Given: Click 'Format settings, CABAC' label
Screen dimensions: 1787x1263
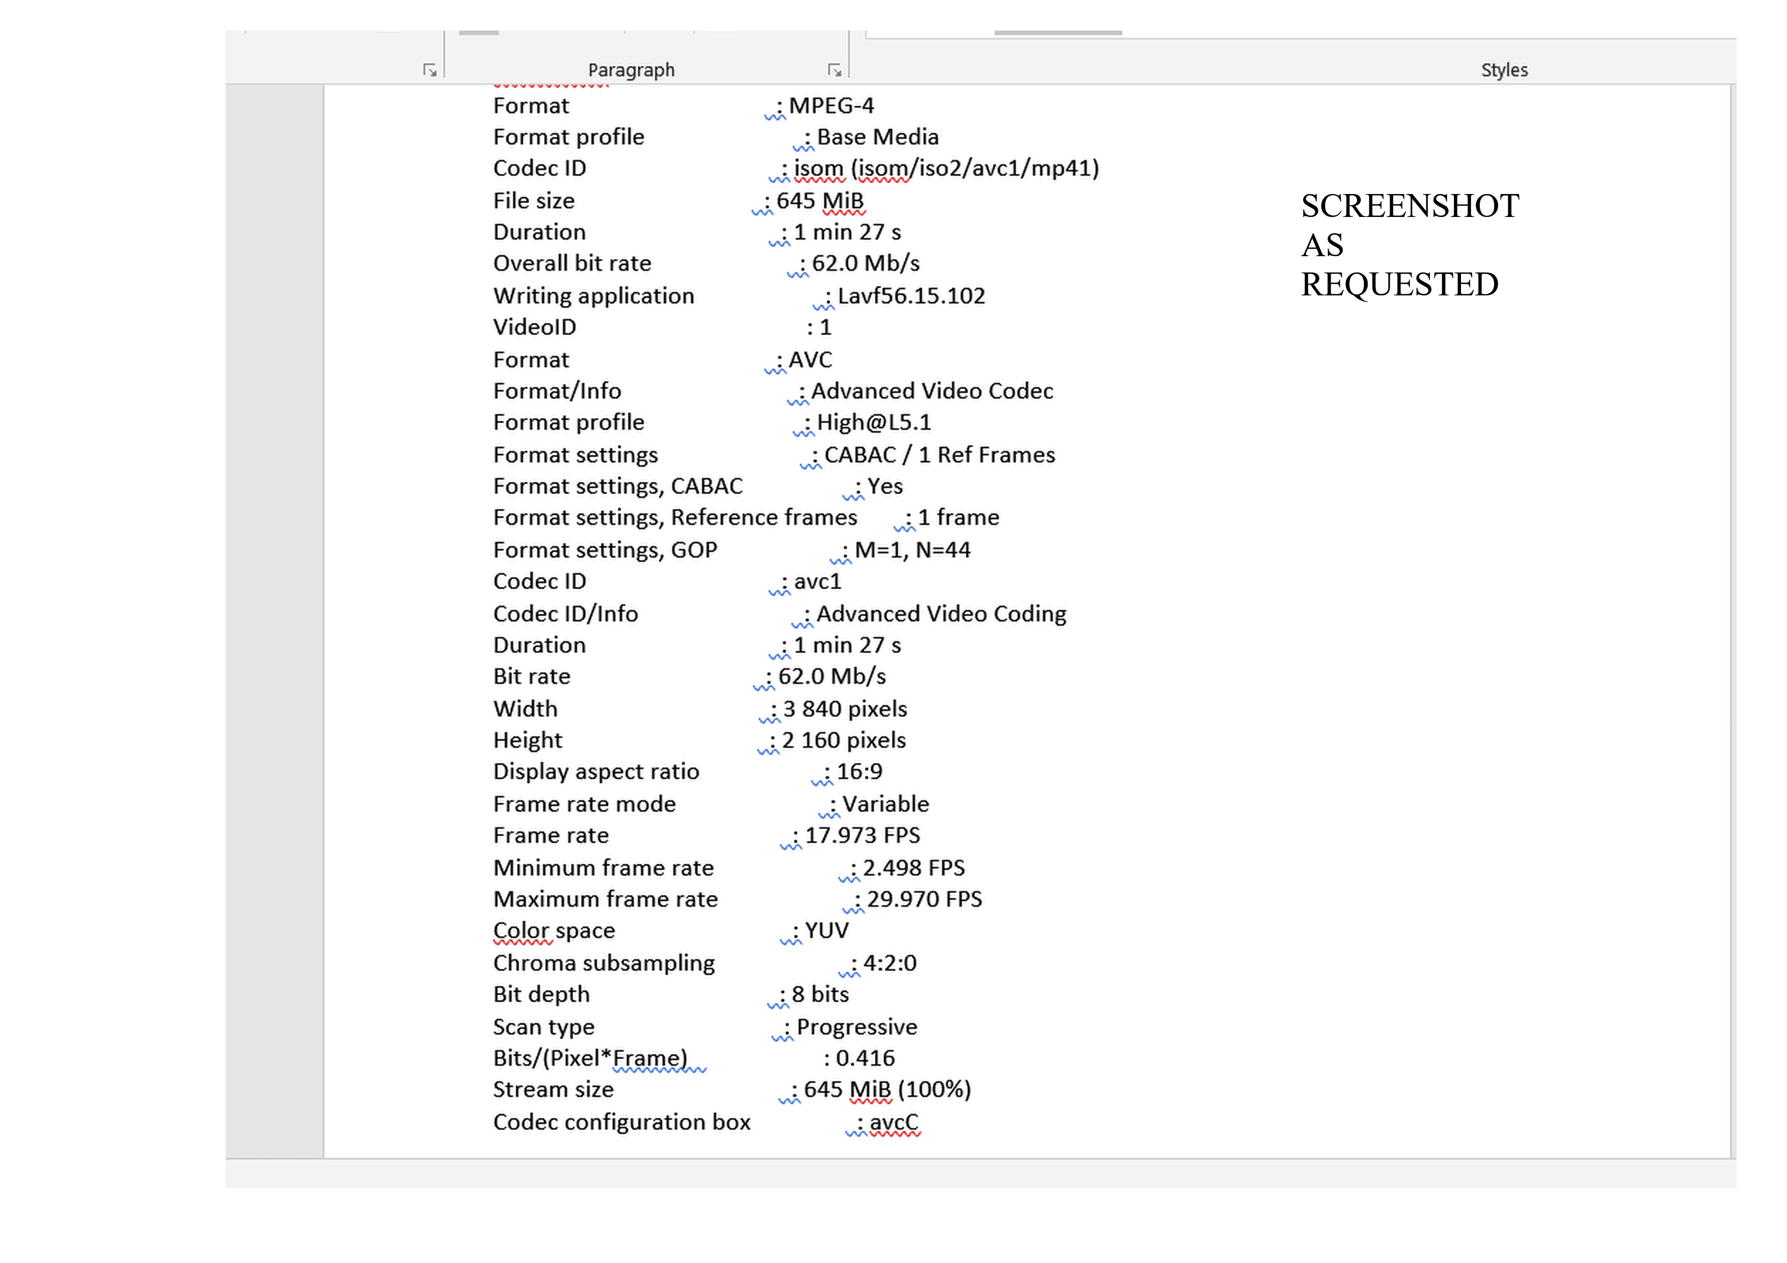Looking at the screenshot, I should [x=618, y=486].
